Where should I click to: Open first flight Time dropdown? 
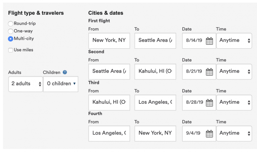tap(234, 40)
